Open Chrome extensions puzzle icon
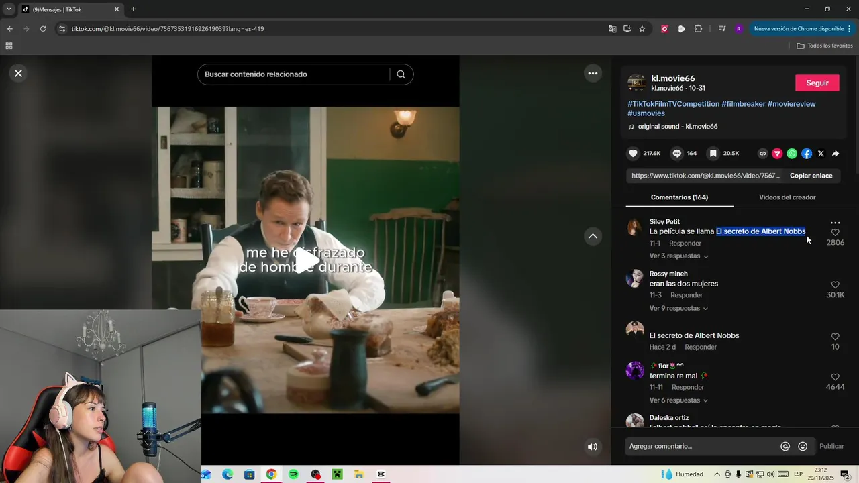Screen dimensions: 859x483 pyautogui.click(x=698, y=29)
